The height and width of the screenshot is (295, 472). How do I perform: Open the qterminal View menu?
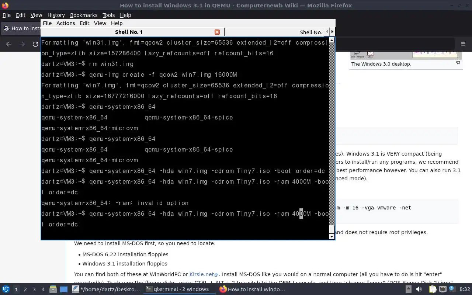click(x=100, y=23)
